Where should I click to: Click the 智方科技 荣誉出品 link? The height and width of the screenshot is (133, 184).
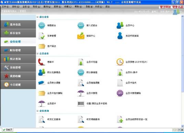(x=171, y=7)
